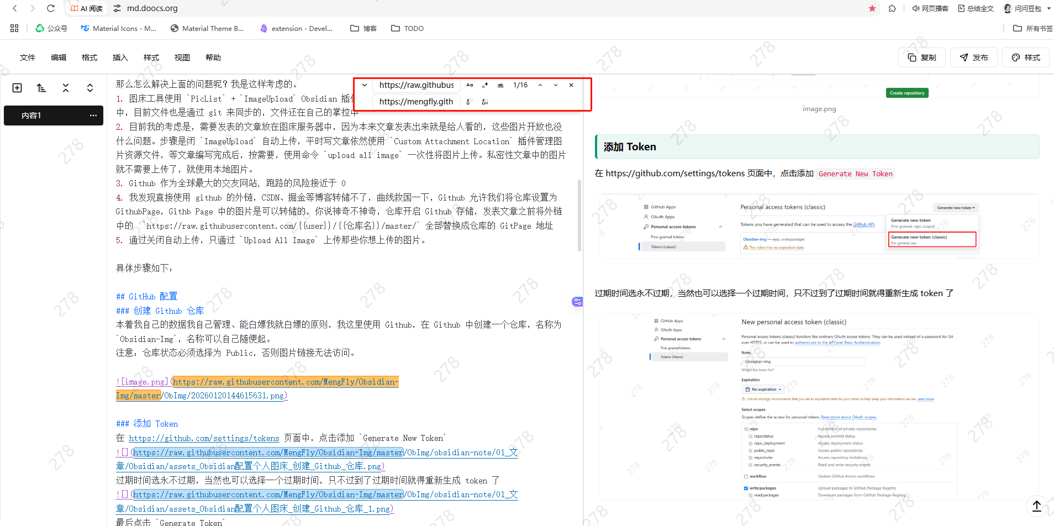Toggle whole word matching in search
Image resolution: width=1054 pixels, height=526 pixels.
click(500, 85)
